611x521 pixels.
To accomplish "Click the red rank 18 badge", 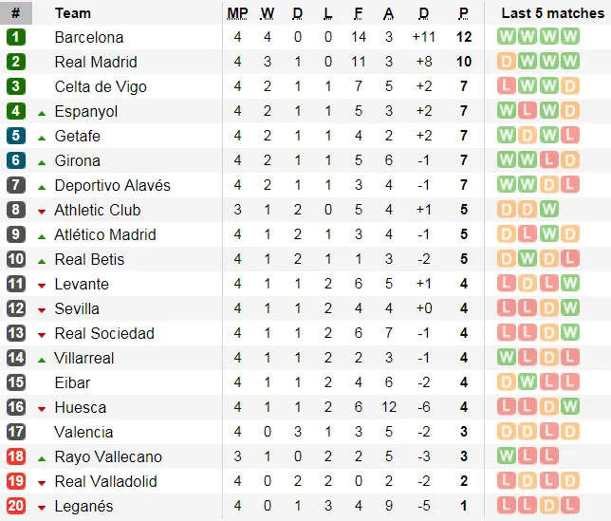I will (15, 456).
